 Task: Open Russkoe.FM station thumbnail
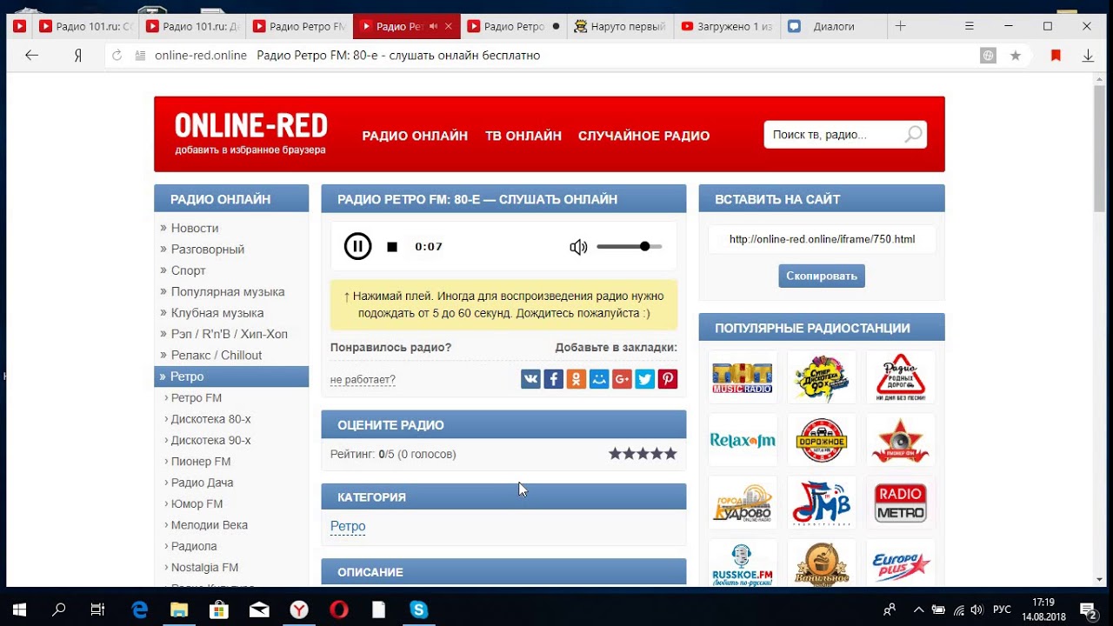point(743,563)
